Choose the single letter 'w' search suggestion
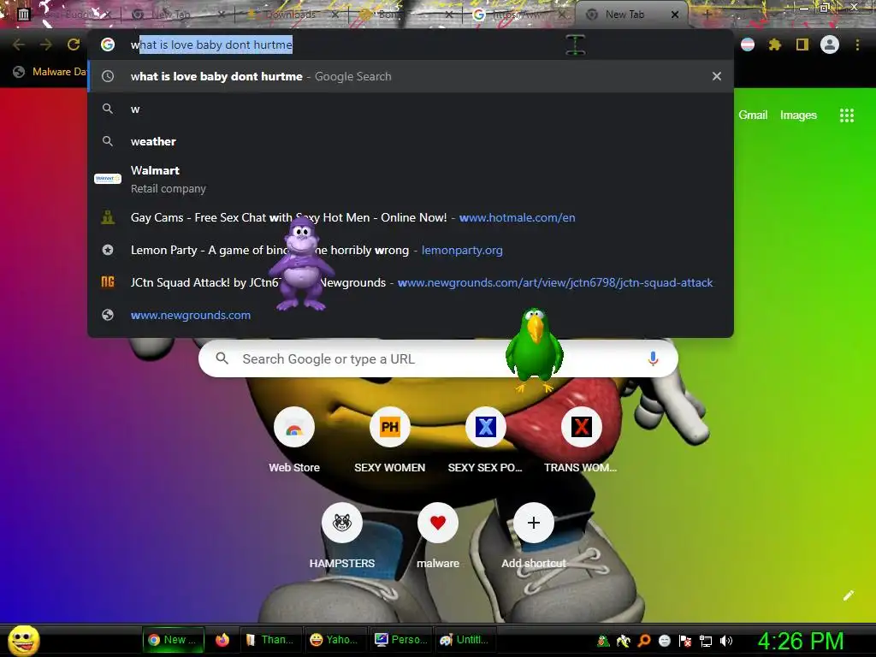Screen dimensions: 876x657 (x=411, y=109)
